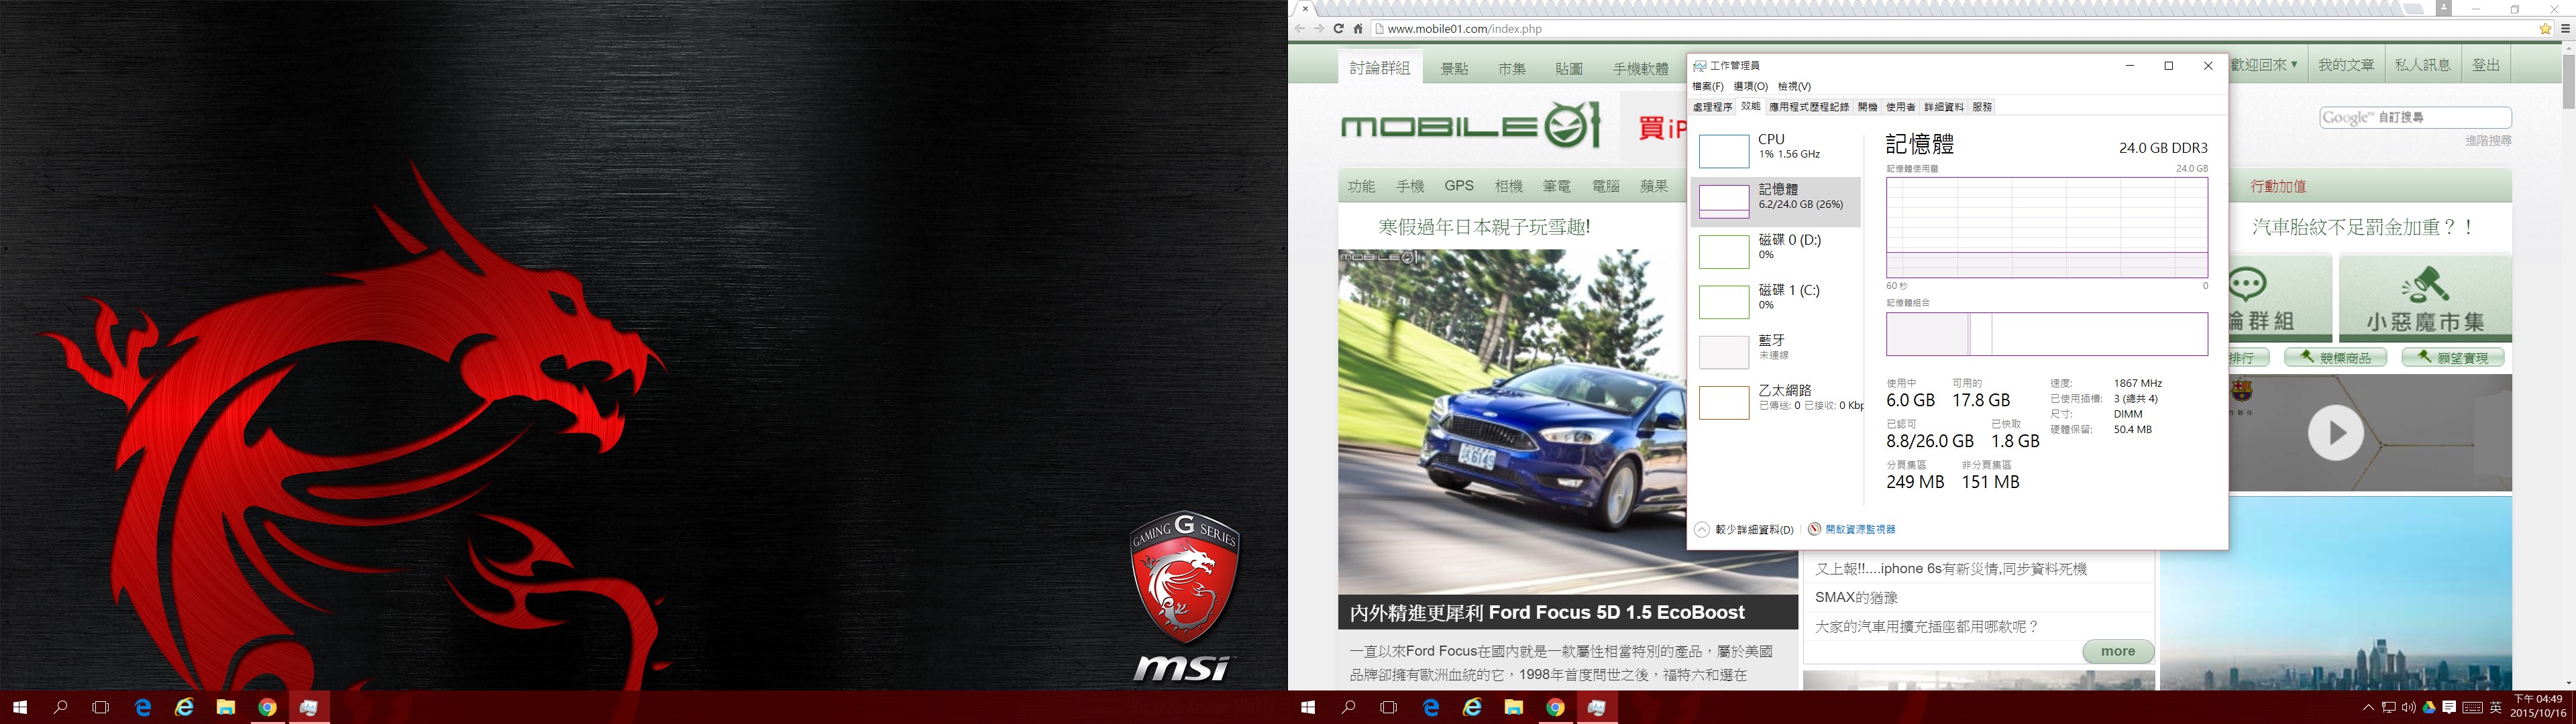Switch to 開機 tab
The image size is (2576, 724).
[x=1867, y=107]
